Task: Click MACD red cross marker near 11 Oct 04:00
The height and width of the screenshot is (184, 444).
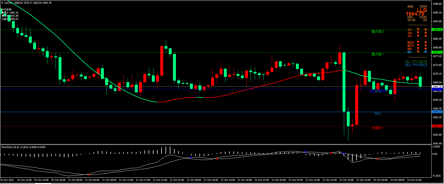Action: click(x=90, y=175)
